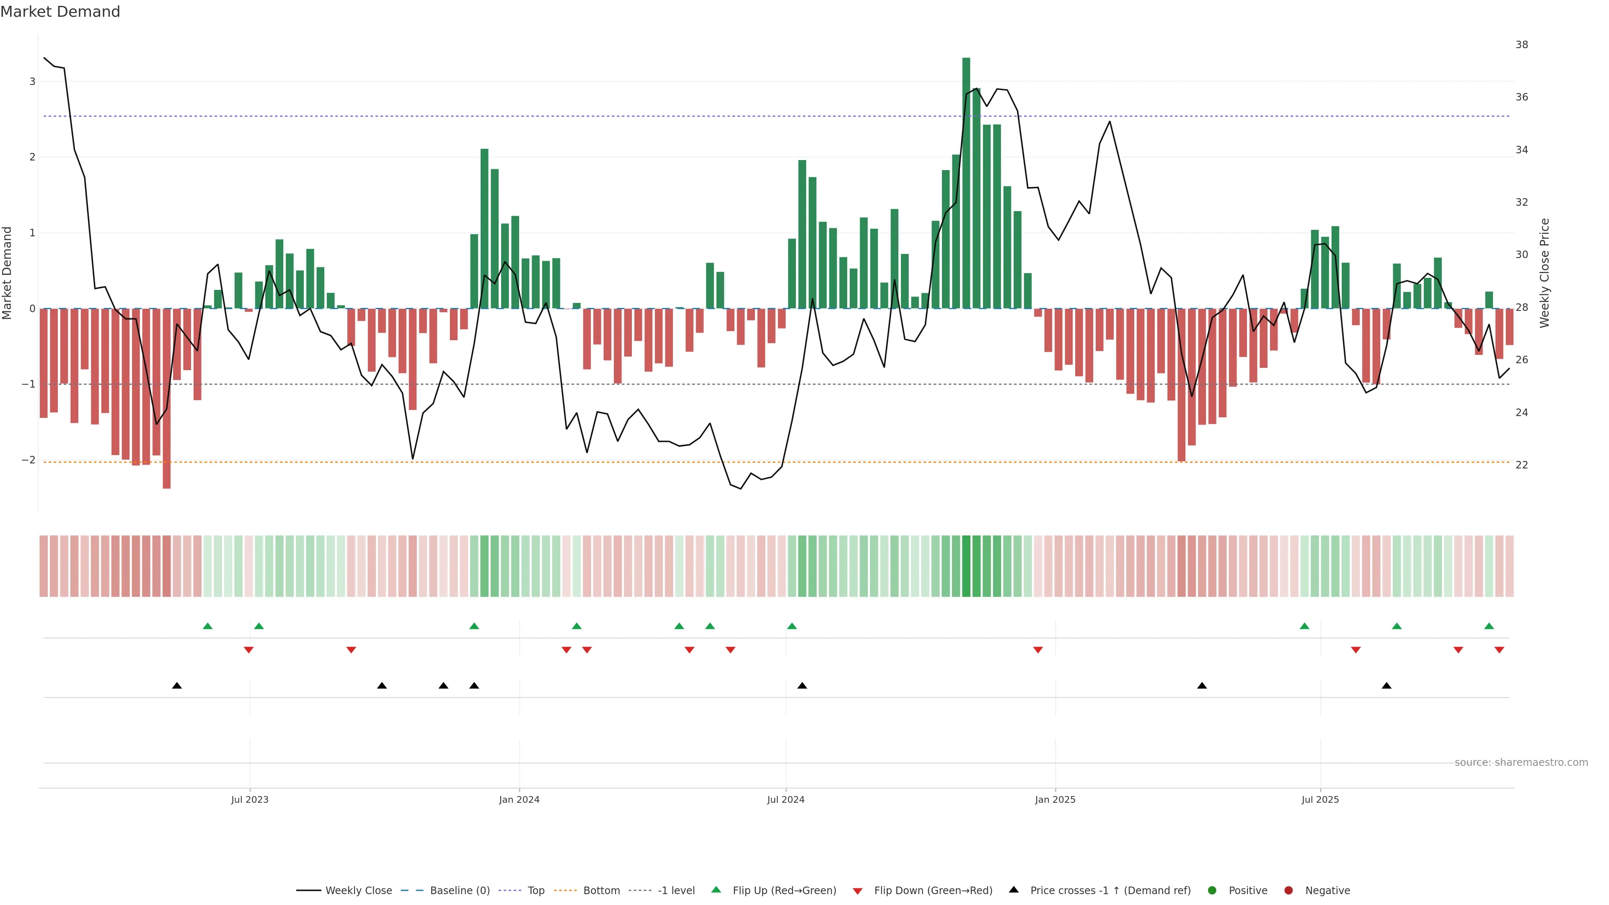Click the black triangle marker just after Jul 2024
This screenshot has width=1609, height=905.
click(x=802, y=686)
